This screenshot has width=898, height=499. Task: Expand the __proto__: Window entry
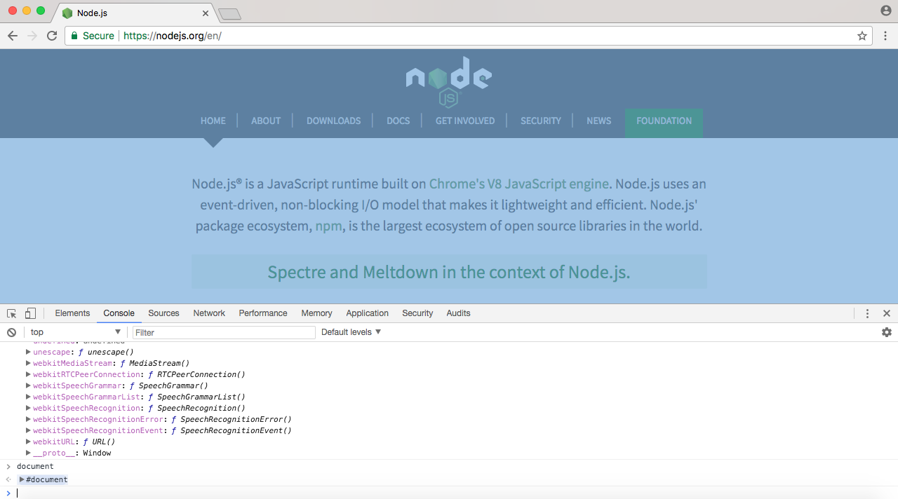[x=29, y=453]
